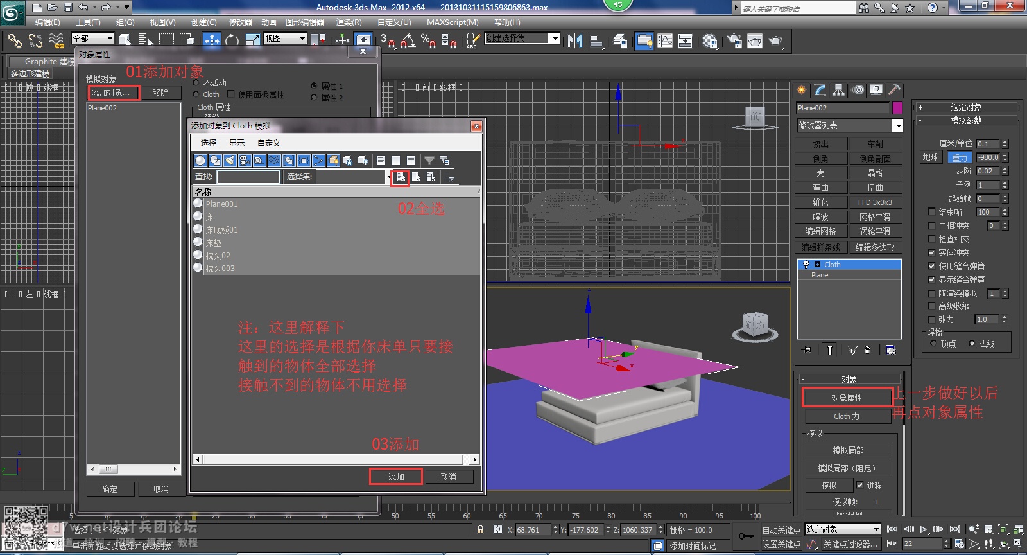The width and height of the screenshot is (1027, 555).
Task: Toggle 进程 checkbox
Action: pos(859,486)
